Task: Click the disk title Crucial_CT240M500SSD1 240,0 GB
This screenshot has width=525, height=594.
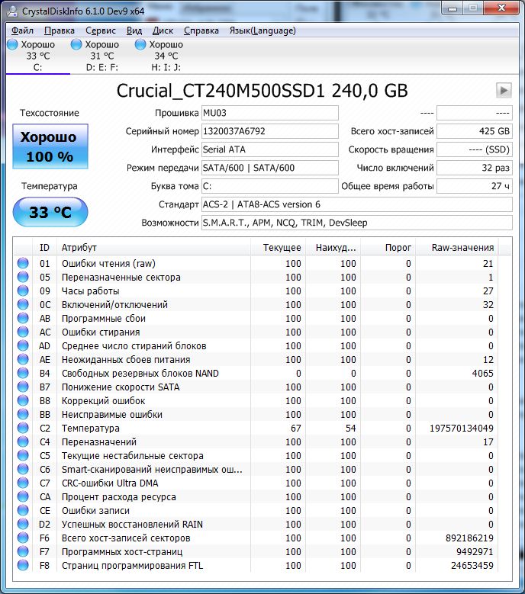Action: [262, 91]
